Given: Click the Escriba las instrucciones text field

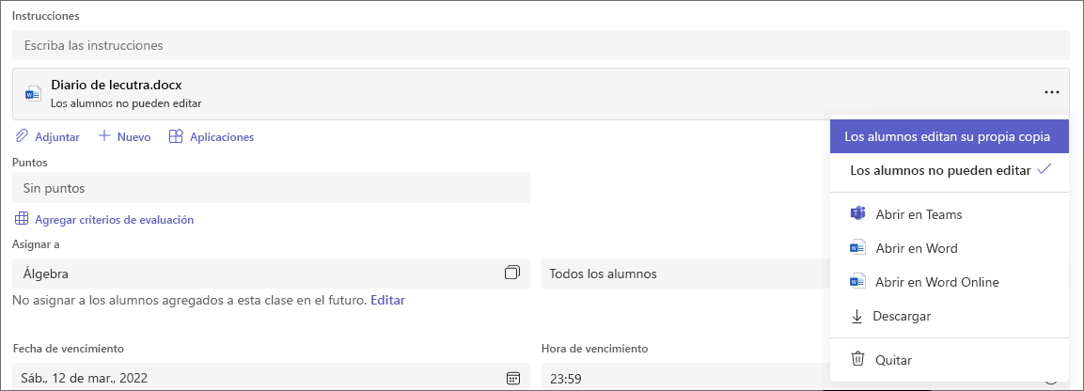Looking at the screenshot, I should 541,45.
